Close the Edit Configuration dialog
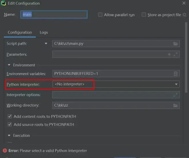 point(184,3)
